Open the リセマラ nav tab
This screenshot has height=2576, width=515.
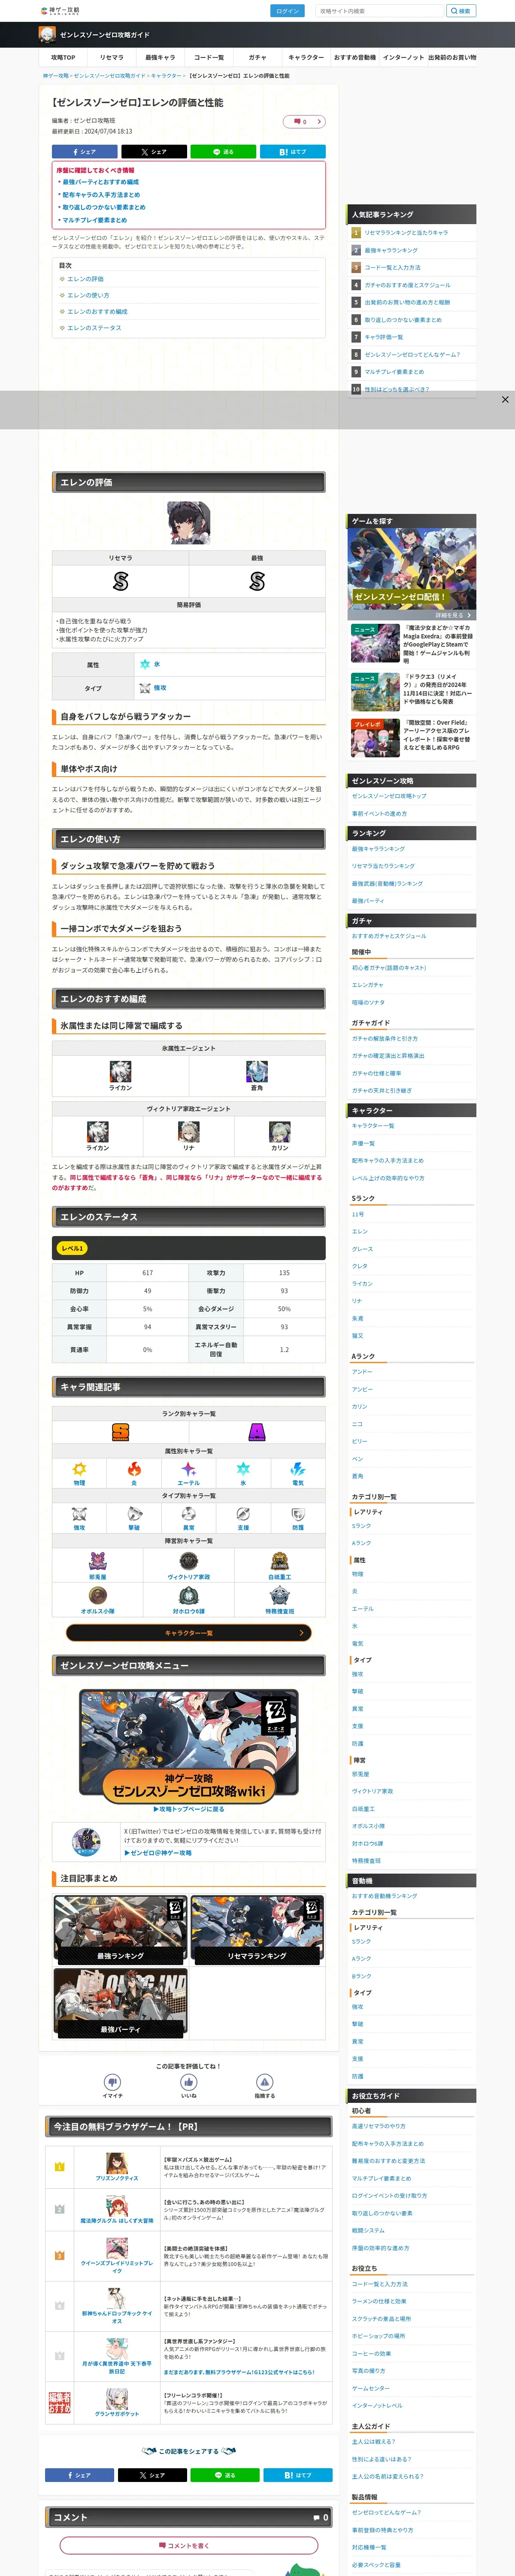coord(112,57)
